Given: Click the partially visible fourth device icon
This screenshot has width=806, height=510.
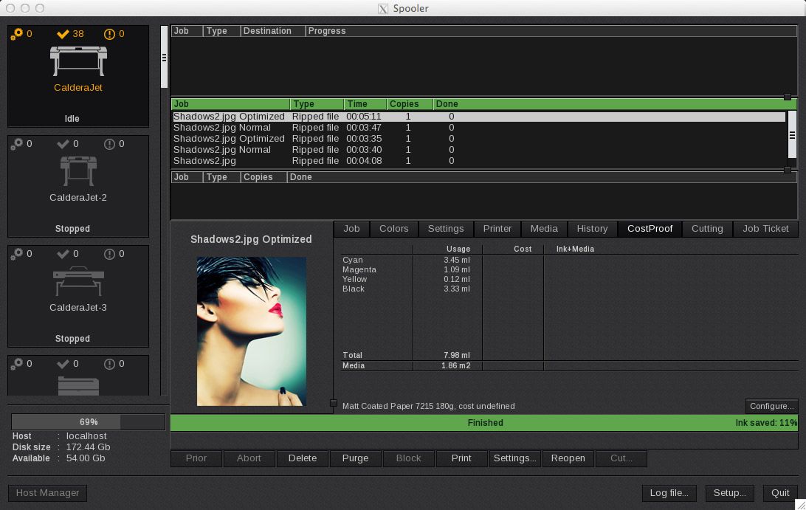Looking at the screenshot, I should [x=78, y=385].
